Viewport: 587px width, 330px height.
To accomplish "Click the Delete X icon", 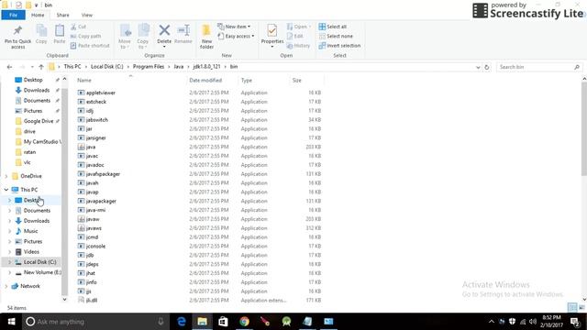I will (x=164, y=30).
